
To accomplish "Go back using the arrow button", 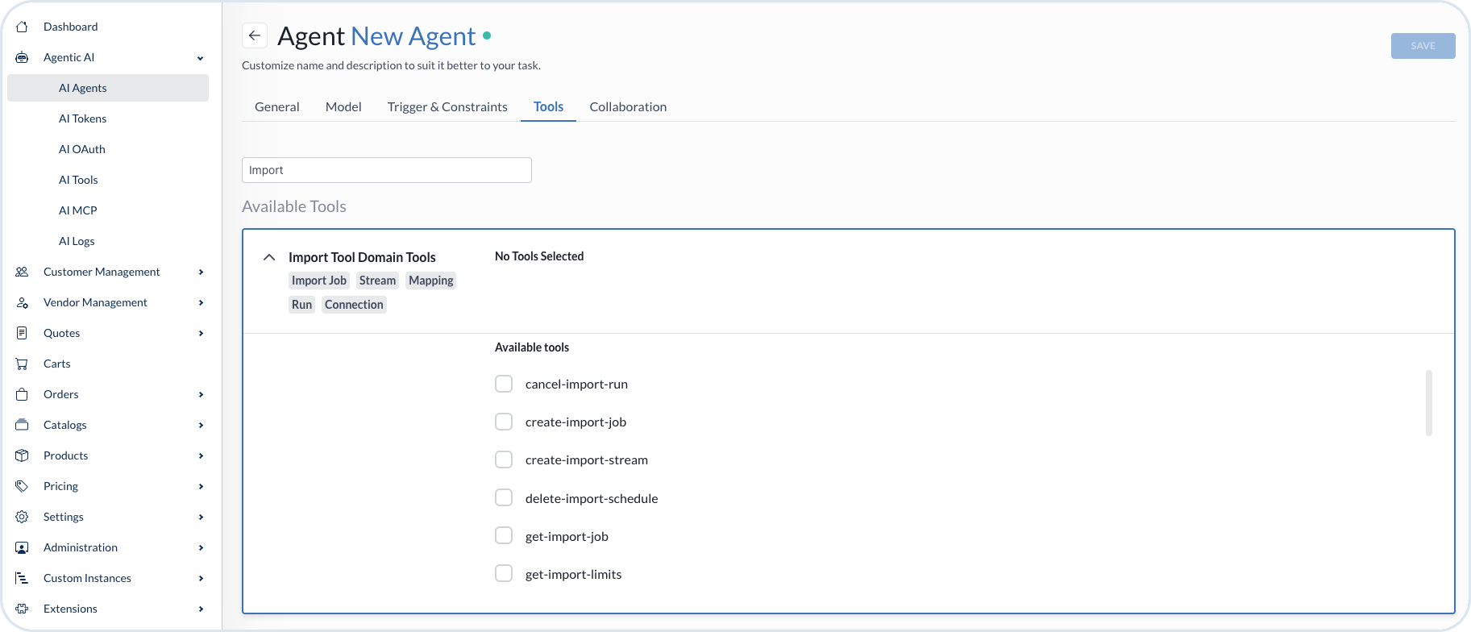I will tap(255, 35).
